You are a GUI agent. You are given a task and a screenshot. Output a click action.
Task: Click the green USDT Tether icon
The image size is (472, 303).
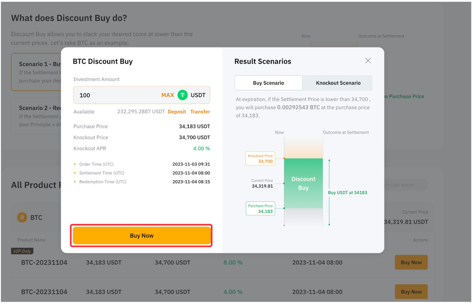(183, 95)
